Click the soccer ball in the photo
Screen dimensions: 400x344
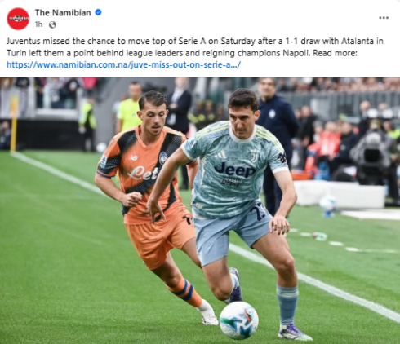(x=239, y=320)
